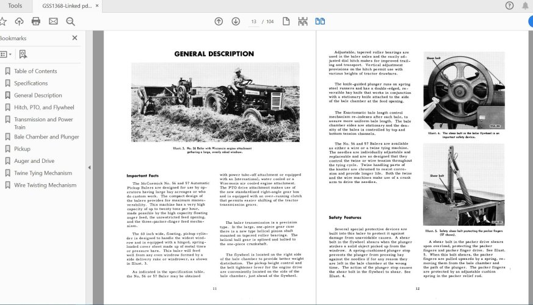
Task: Click bookmark icon beside Specifications
Action: tap(7, 83)
